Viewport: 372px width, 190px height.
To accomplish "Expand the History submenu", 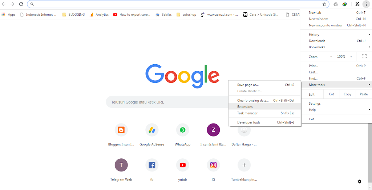I will tap(336, 35).
